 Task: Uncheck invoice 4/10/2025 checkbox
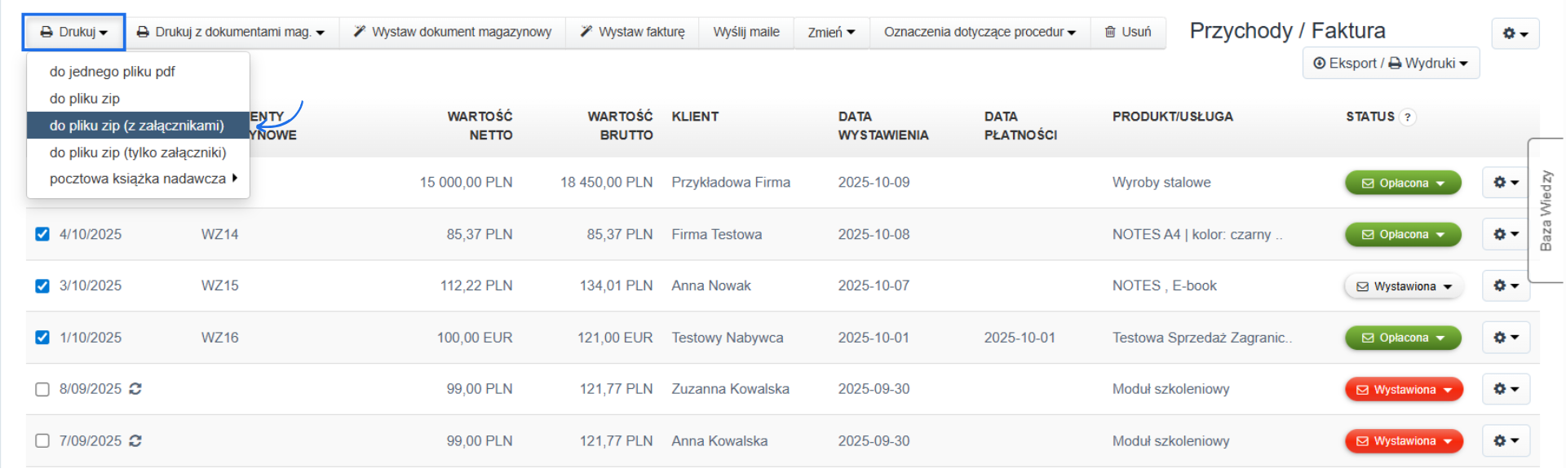coord(42,234)
